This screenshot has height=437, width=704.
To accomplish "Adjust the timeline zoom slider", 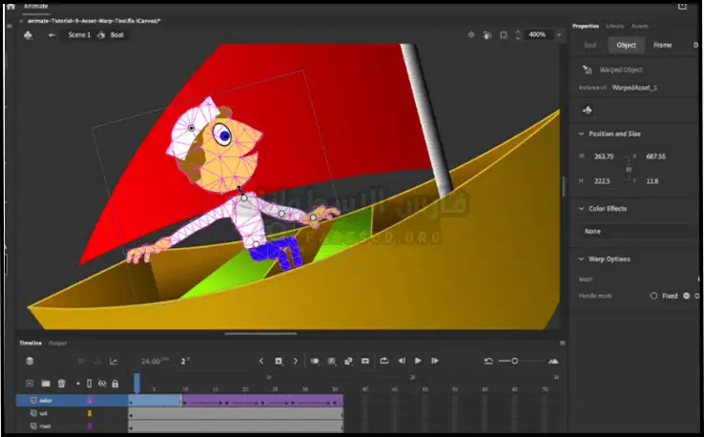I will click(x=515, y=361).
